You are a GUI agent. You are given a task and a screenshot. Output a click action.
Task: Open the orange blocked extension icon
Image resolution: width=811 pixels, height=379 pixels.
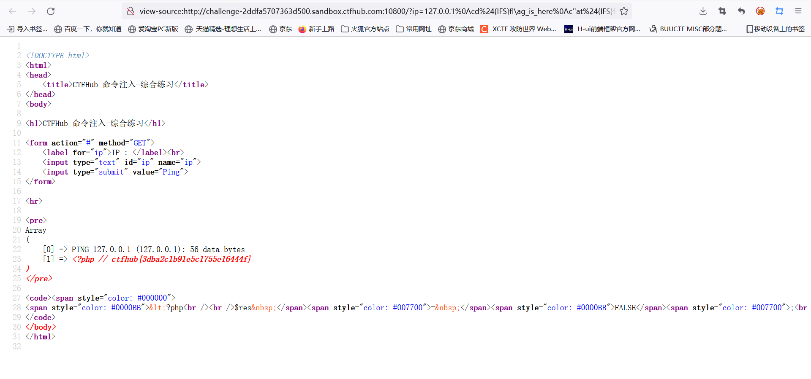(x=760, y=11)
